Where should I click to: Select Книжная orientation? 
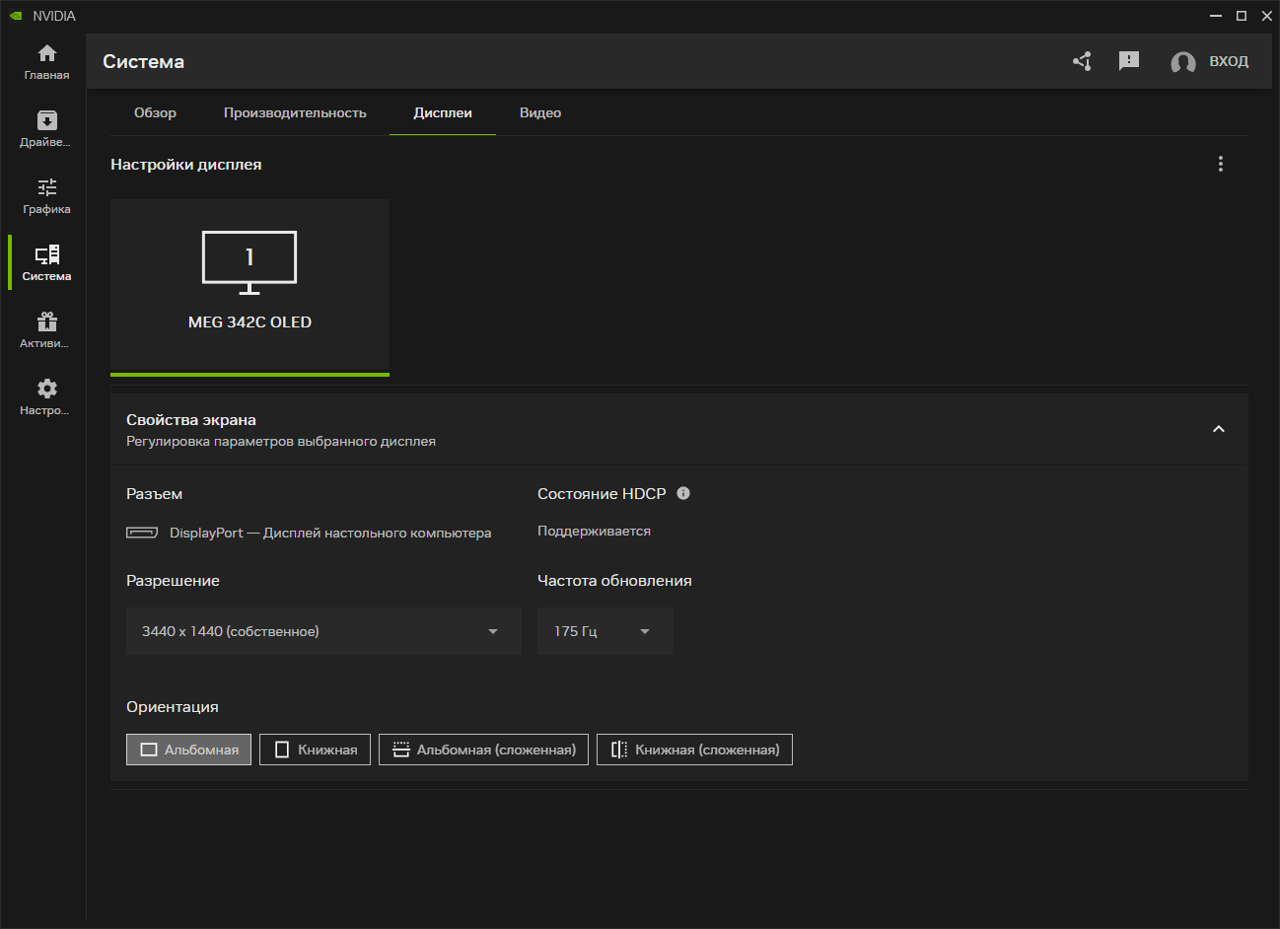316,750
